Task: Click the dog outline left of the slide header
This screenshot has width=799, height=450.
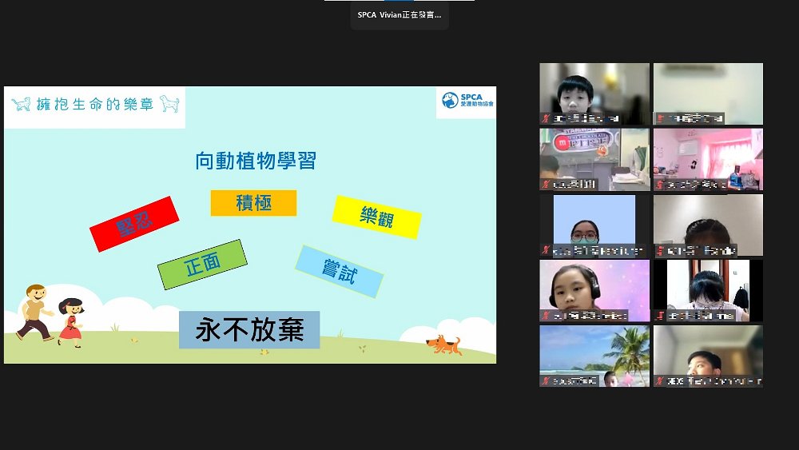Action: click(22, 104)
